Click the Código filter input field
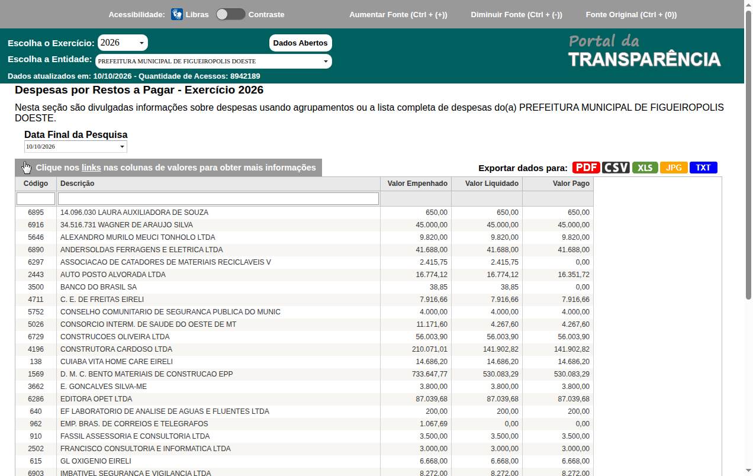The height and width of the screenshot is (476, 753). click(36, 198)
